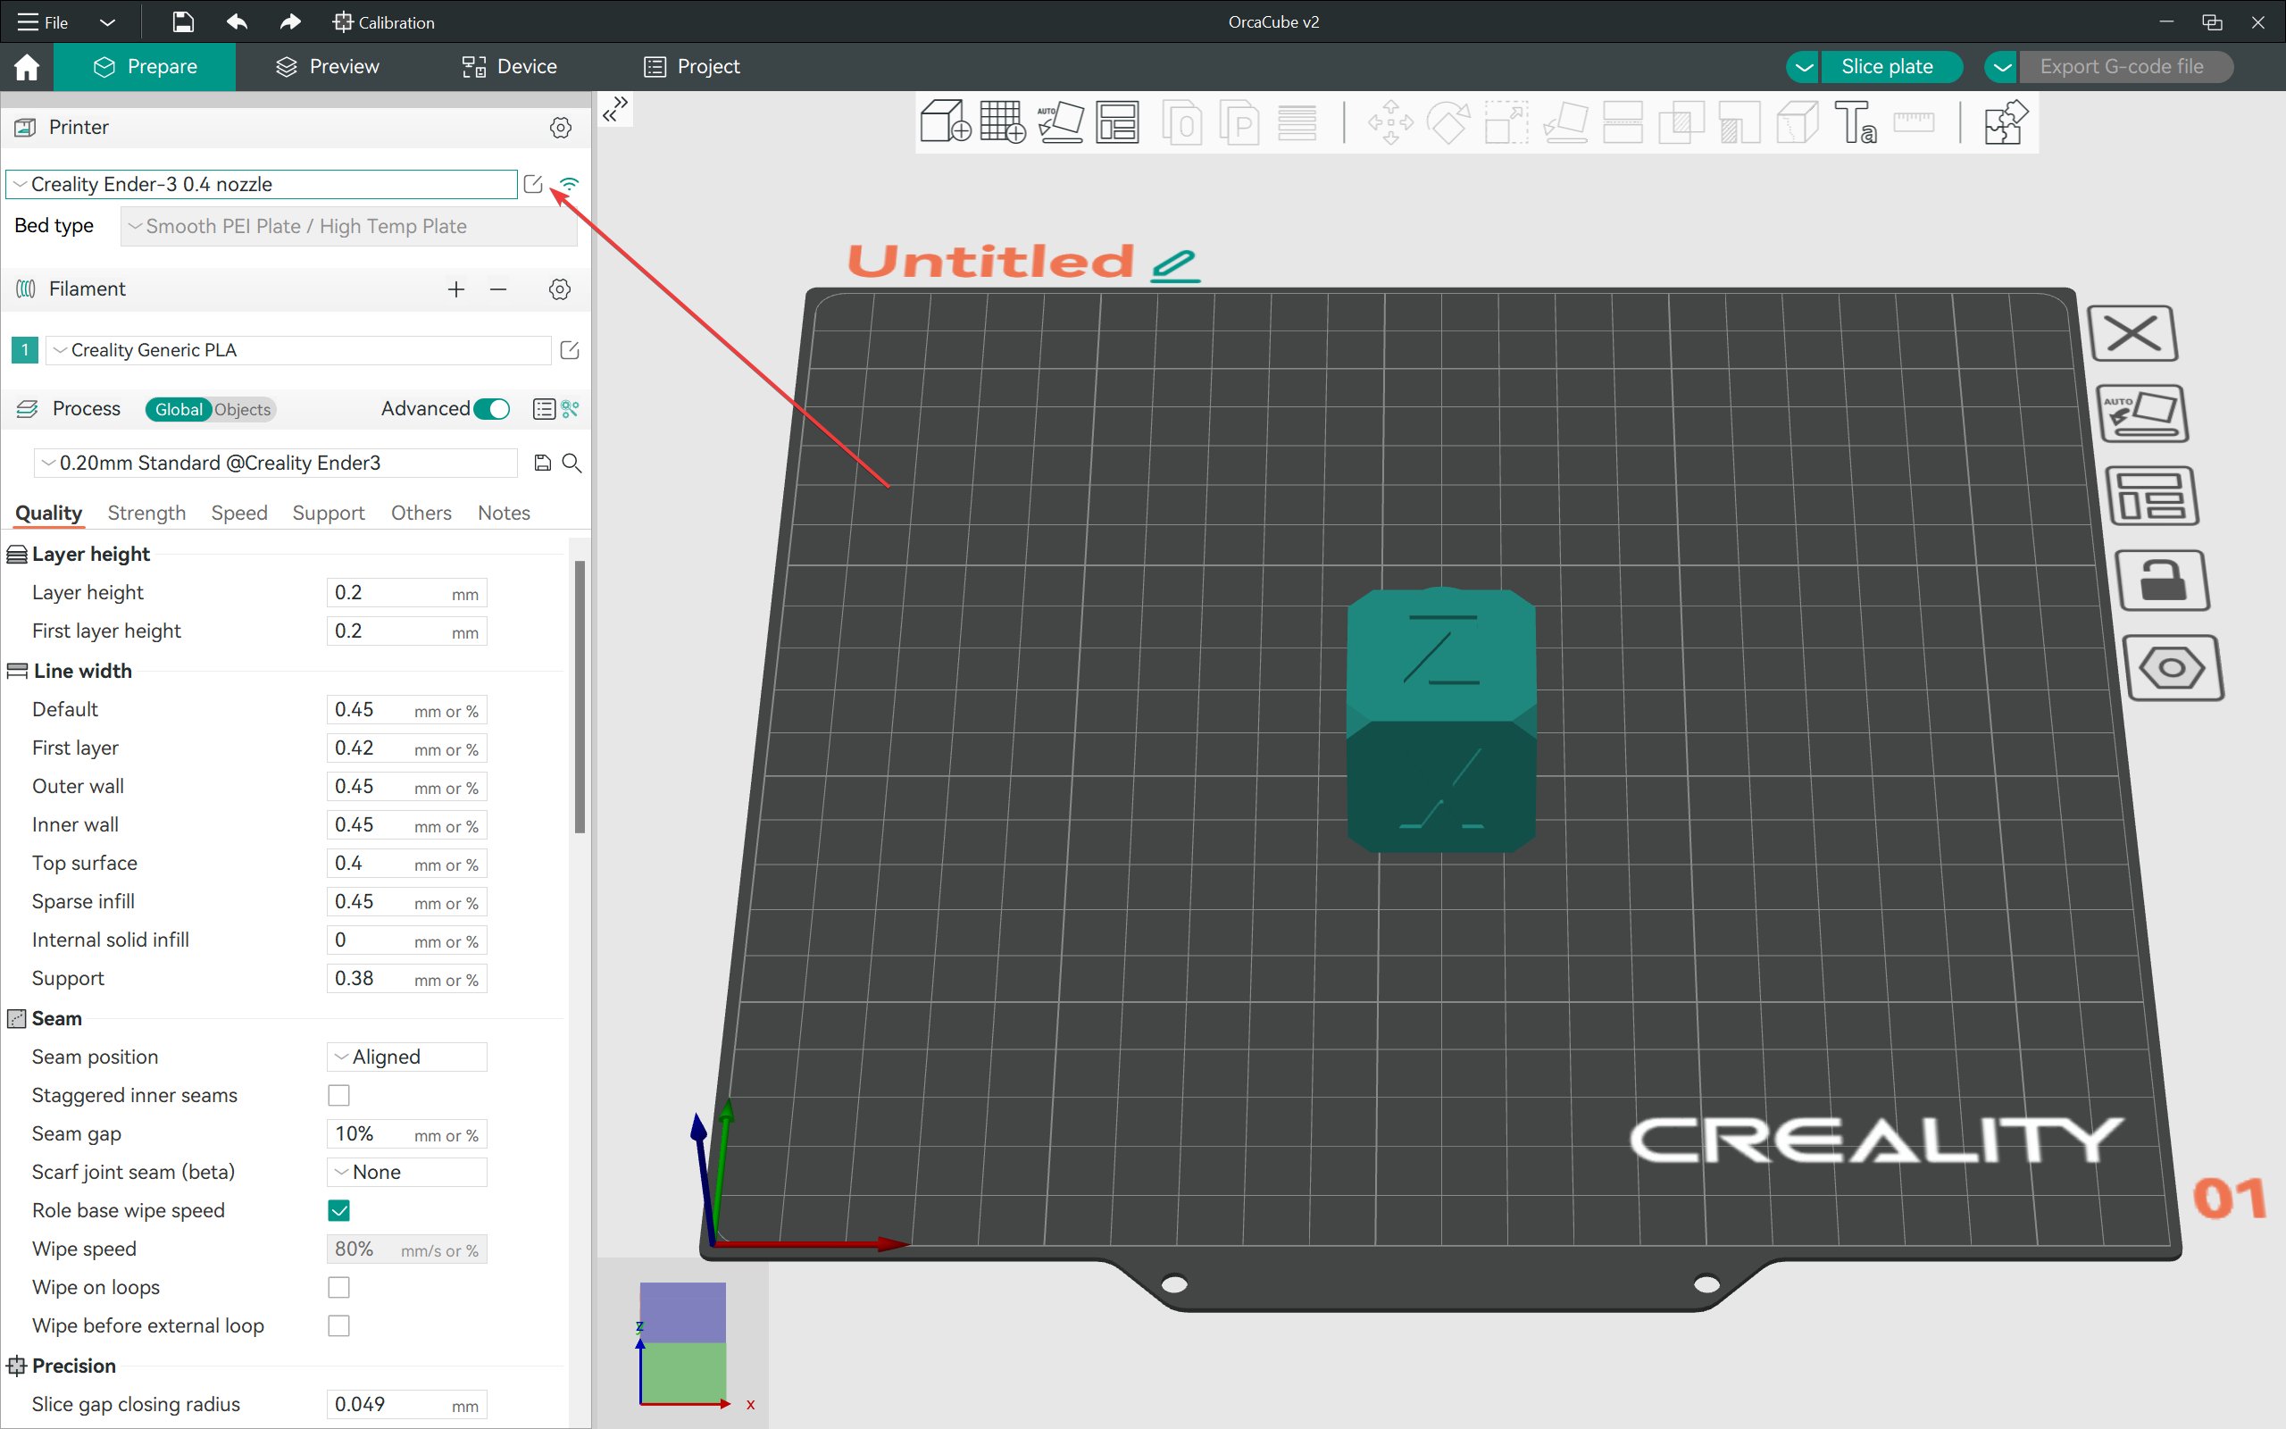This screenshot has height=1429, width=2286.
Task: Switch to the Project tab
Action: 692,67
